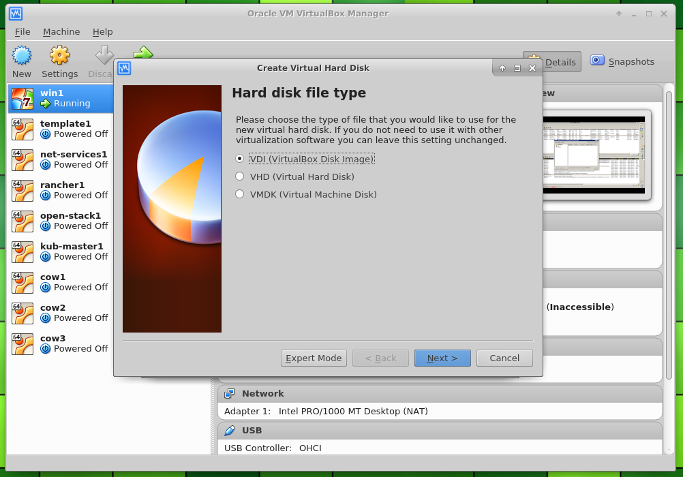Click the Expert Mode button

(x=314, y=358)
